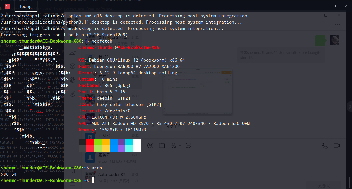This screenshot has height=189, width=352.
Task: Click the 'Shell: bash 5.2.15' line
Action: pyautogui.click(x=102, y=92)
